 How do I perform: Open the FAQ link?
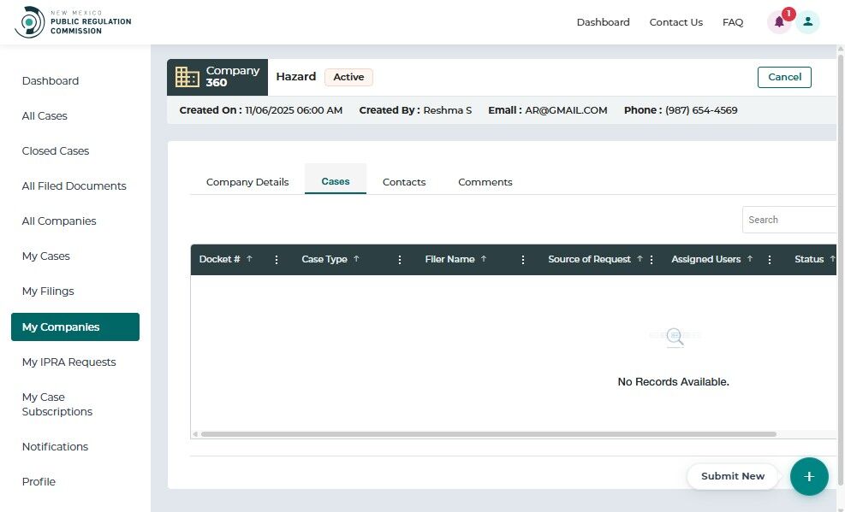pyautogui.click(x=732, y=22)
